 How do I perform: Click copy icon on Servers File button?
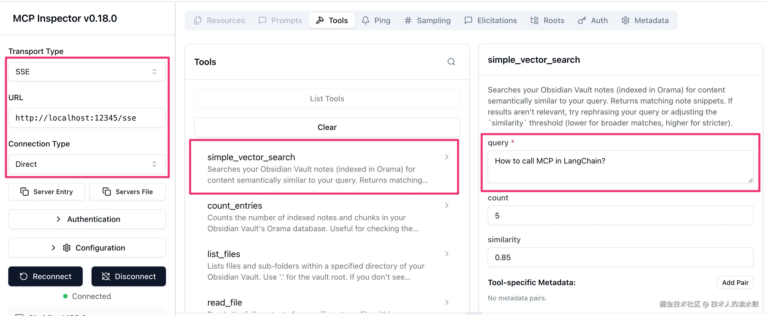coord(106,191)
